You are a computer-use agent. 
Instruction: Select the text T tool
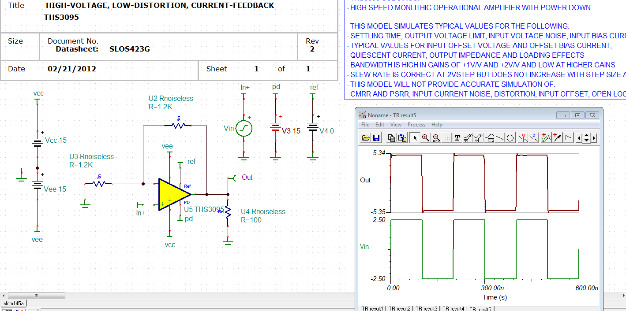tap(457, 138)
